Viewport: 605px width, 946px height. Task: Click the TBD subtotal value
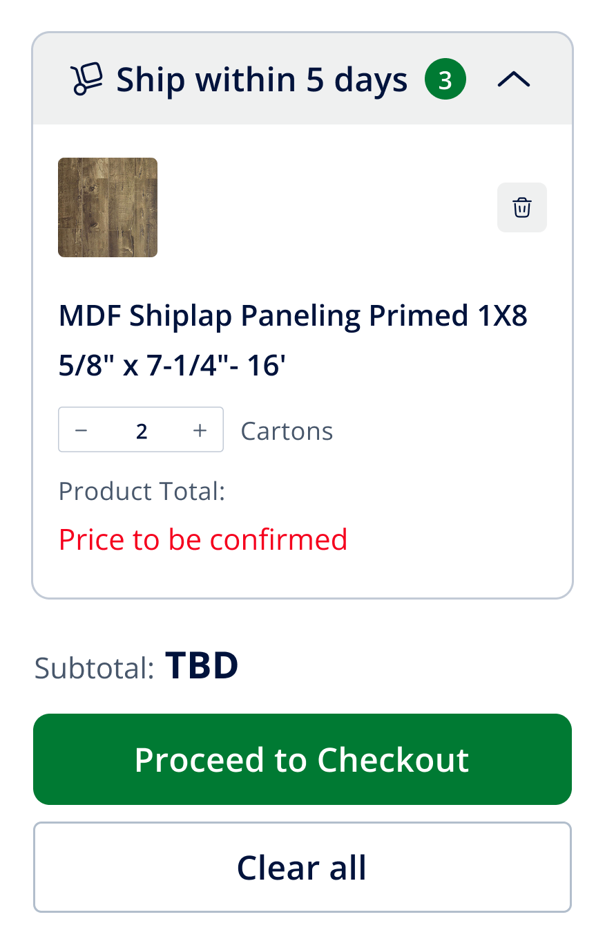[x=202, y=665]
